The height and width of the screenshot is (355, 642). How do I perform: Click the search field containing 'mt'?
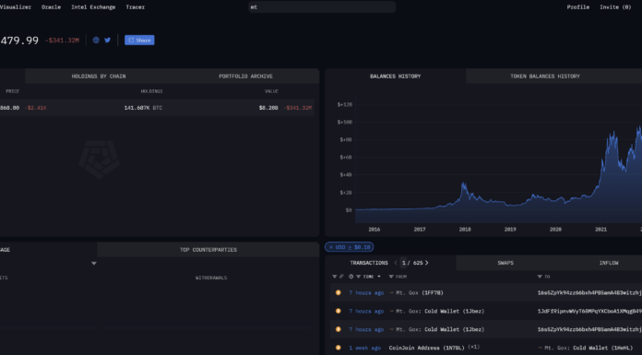pos(322,7)
